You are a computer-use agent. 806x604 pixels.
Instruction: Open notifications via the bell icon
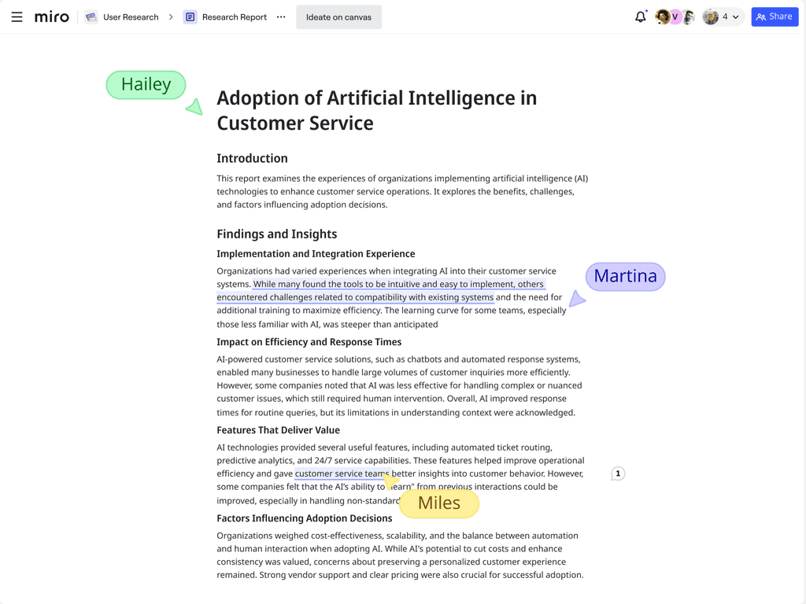pos(640,16)
